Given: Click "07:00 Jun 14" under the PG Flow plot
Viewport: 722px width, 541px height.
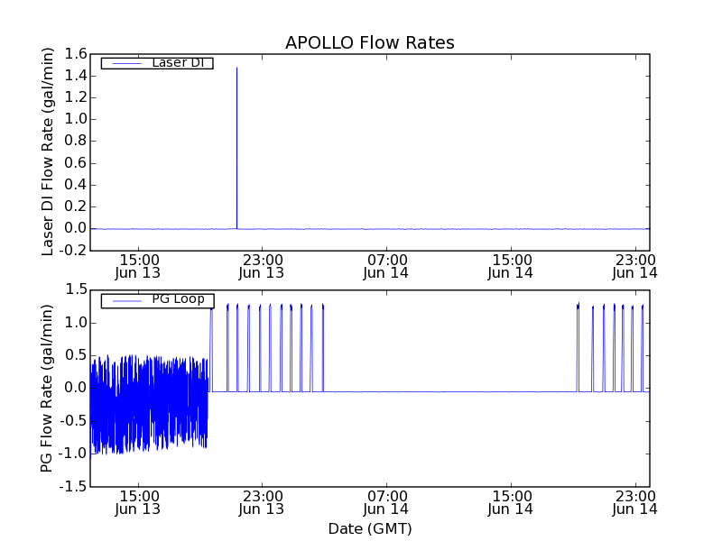Looking at the screenshot, I should coord(386,503).
